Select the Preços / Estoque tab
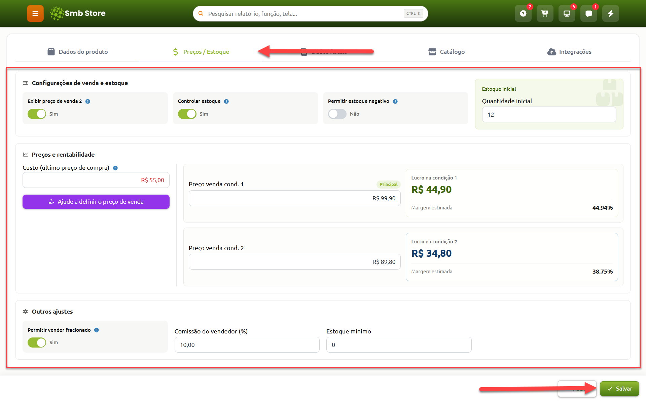This screenshot has width=646, height=402. 200,52
